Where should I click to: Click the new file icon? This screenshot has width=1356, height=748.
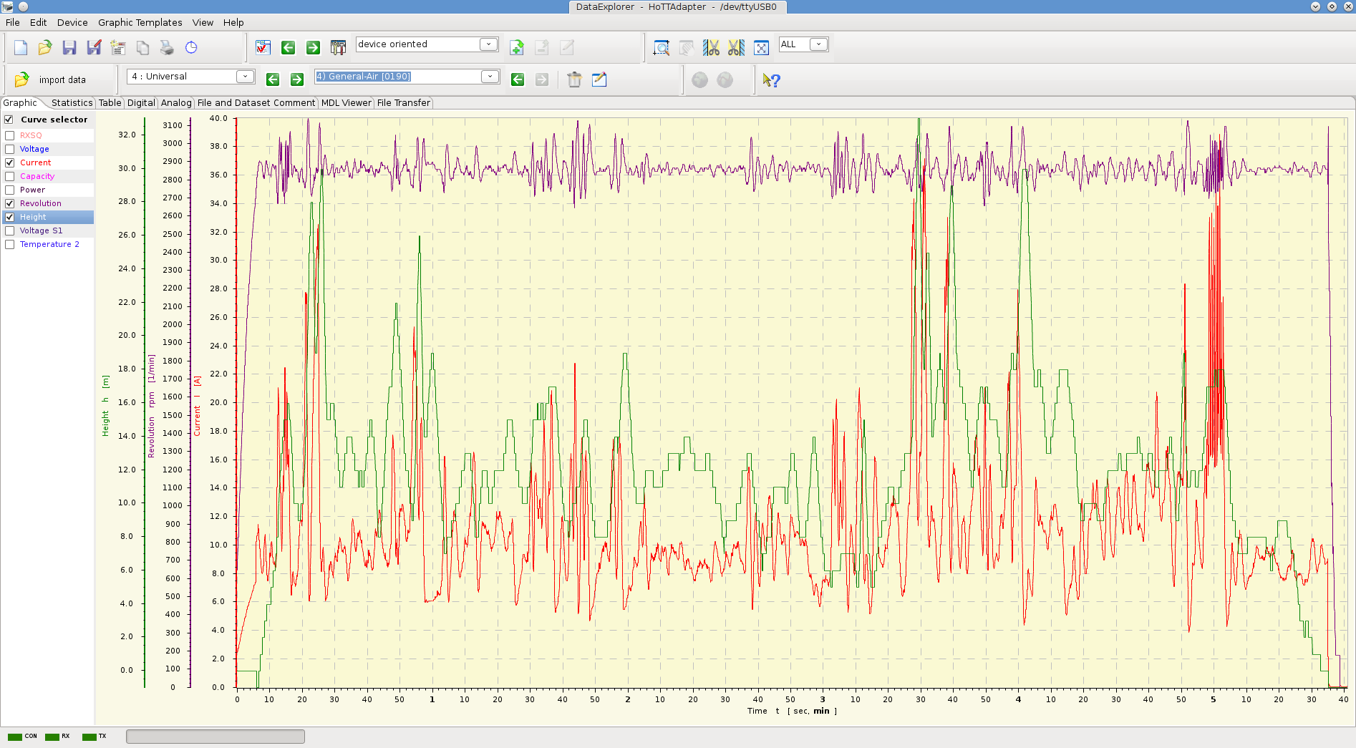coord(21,48)
